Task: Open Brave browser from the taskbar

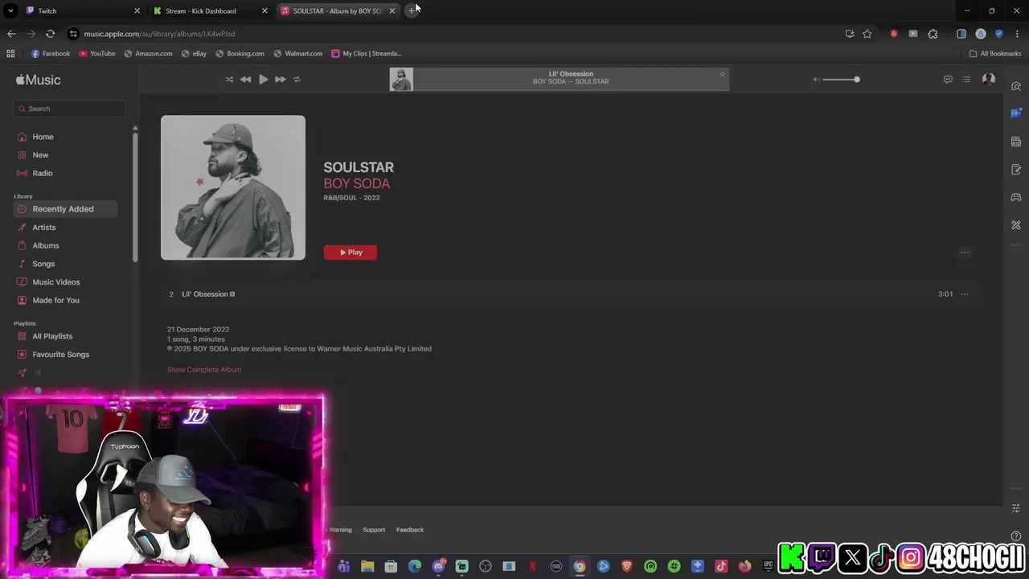Action: point(627,566)
